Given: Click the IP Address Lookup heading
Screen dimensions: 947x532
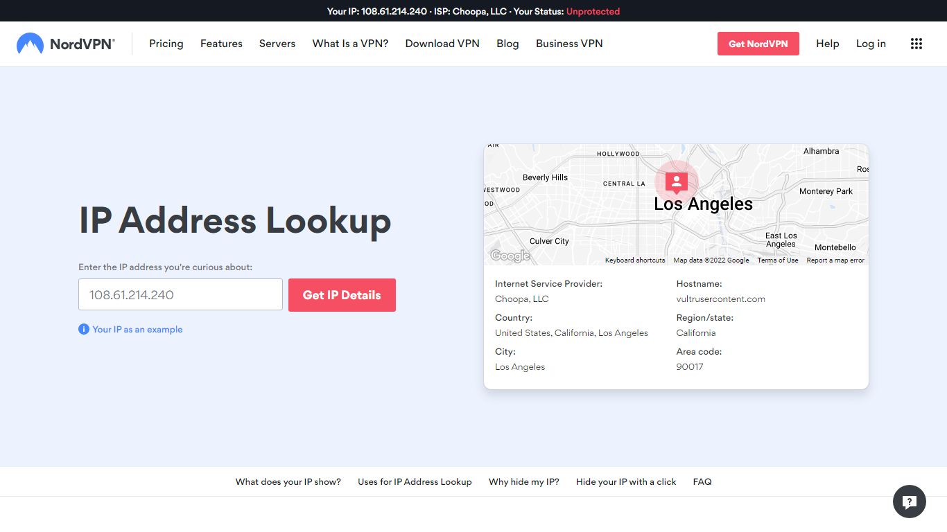Looking at the screenshot, I should point(235,220).
